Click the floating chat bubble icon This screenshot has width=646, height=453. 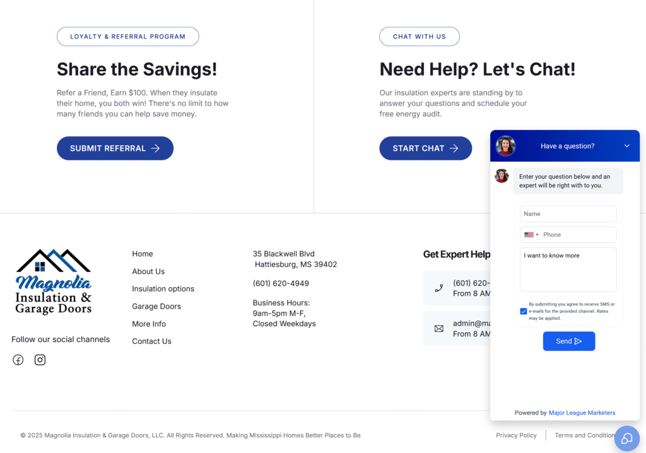click(626, 438)
